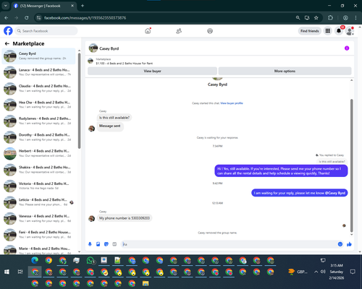Open the Home feed icon

(148, 31)
